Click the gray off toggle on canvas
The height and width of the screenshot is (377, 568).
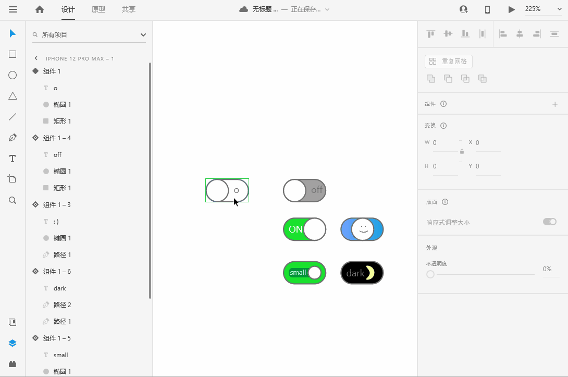[304, 190]
